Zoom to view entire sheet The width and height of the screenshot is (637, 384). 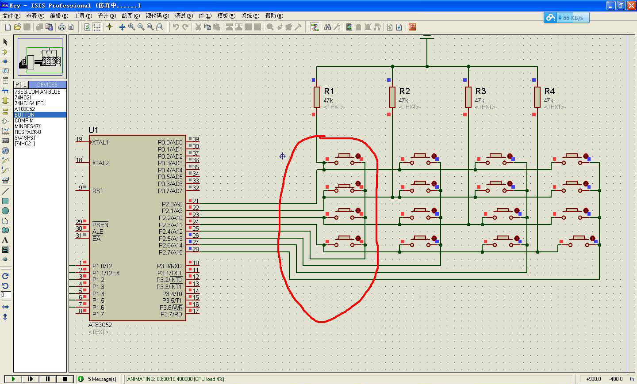coord(150,27)
